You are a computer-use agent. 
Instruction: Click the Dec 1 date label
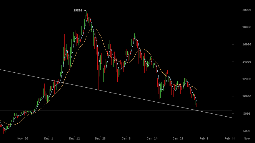coord(49,139)
